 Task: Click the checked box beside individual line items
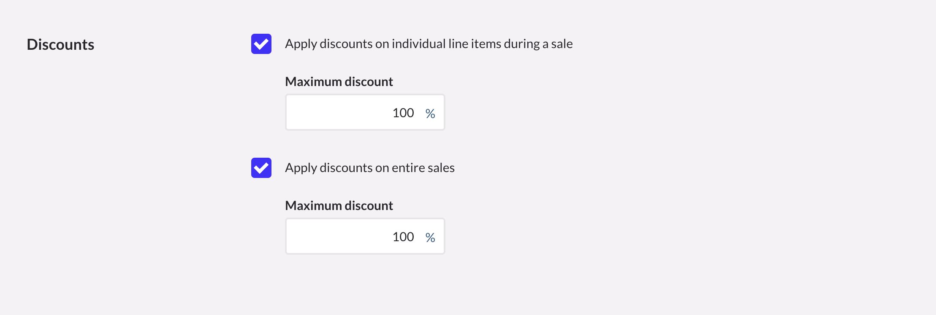(261, 43)
